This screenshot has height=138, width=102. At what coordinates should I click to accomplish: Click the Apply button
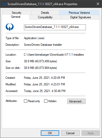coord(91,133)
